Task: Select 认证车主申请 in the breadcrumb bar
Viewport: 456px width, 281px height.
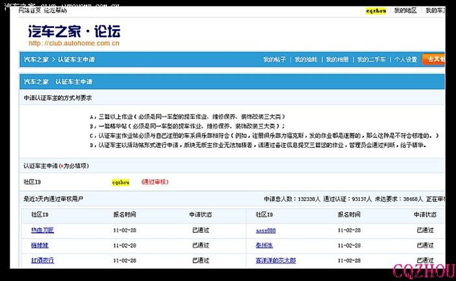Action: [x=76, y=59]
